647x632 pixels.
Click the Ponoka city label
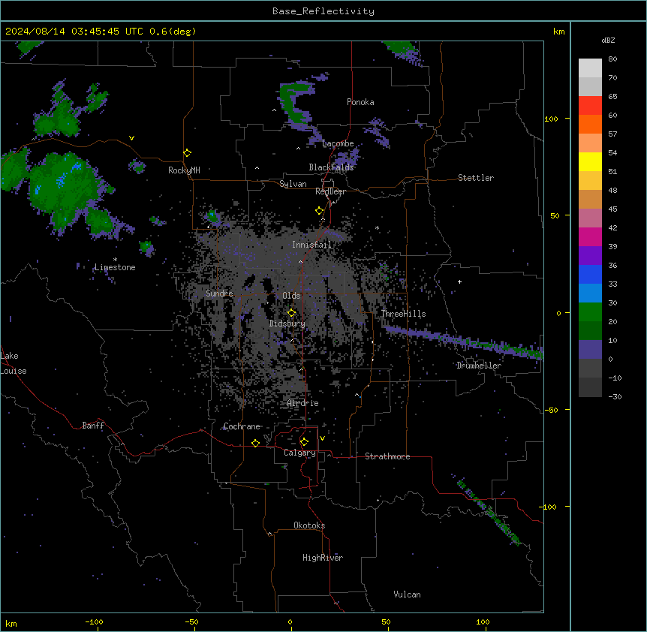(360, 102)
